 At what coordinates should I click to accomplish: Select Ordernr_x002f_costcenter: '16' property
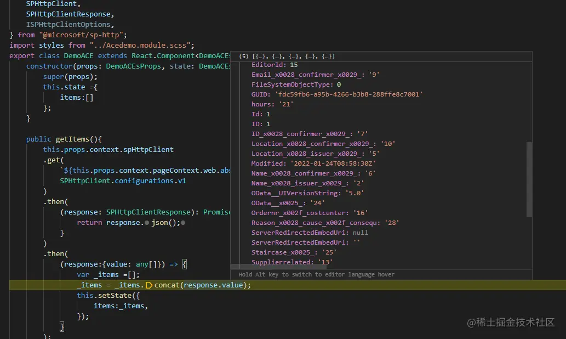310,213
